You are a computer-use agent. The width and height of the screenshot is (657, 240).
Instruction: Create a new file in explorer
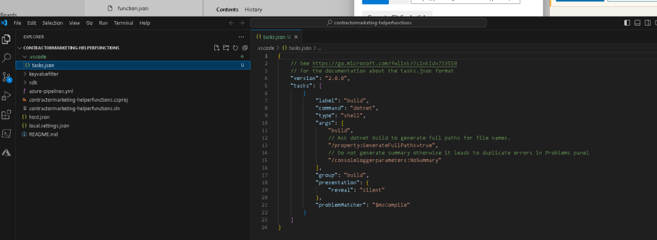click(x=217, y=47)
